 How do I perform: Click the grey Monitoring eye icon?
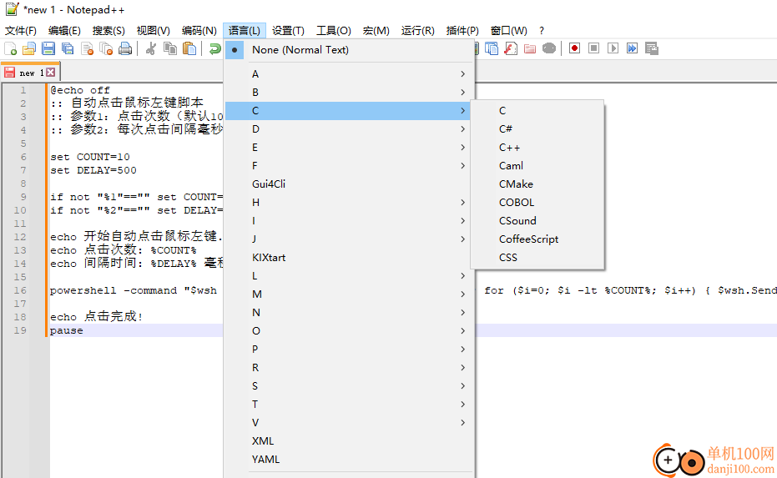coord(549,48)
